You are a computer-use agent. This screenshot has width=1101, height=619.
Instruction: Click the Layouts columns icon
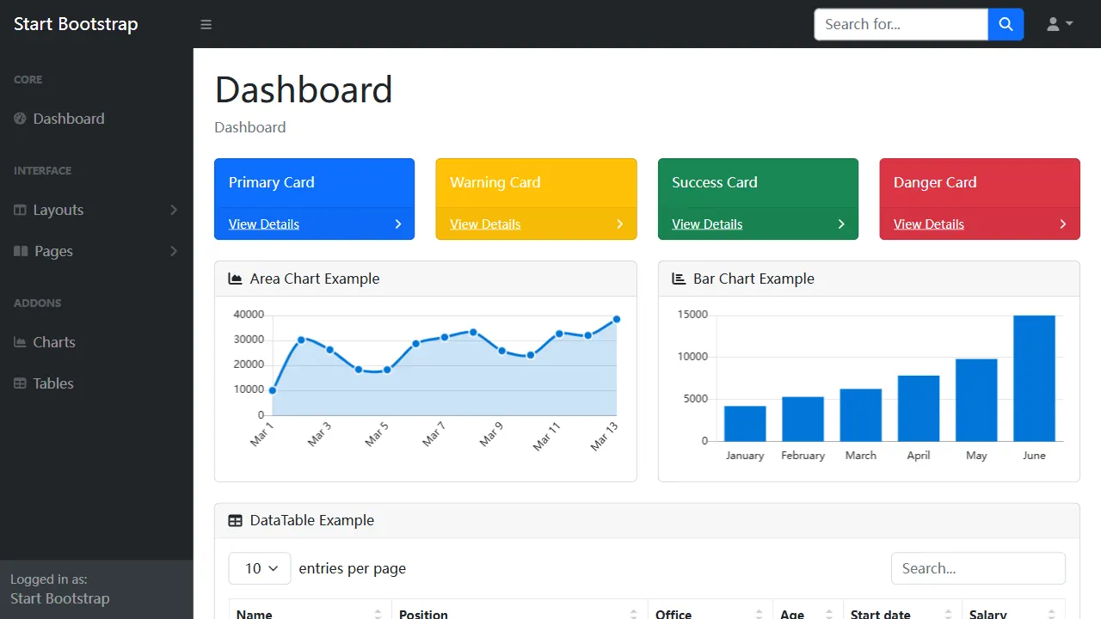(20, 210)
